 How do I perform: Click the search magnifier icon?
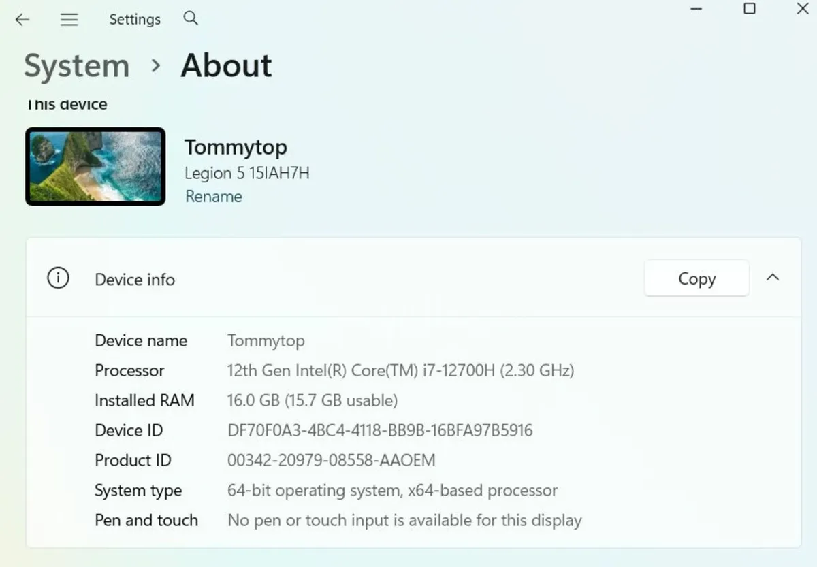coord(191,19)
